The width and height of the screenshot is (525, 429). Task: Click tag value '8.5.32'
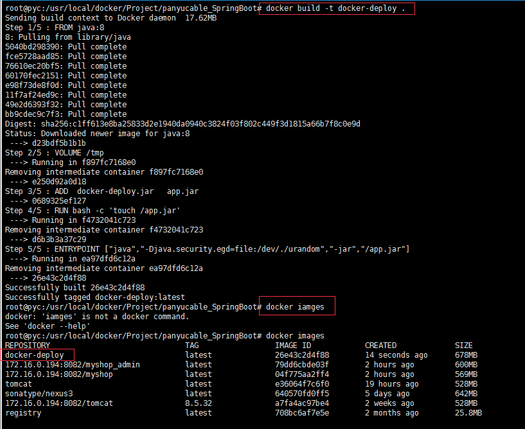(x=199, y=403)
